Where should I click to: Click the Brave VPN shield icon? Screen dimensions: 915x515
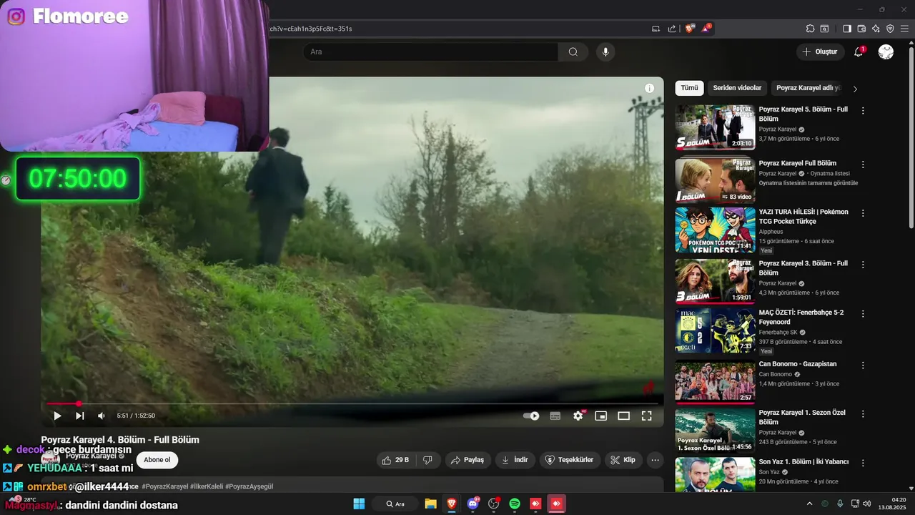[890, 29]
